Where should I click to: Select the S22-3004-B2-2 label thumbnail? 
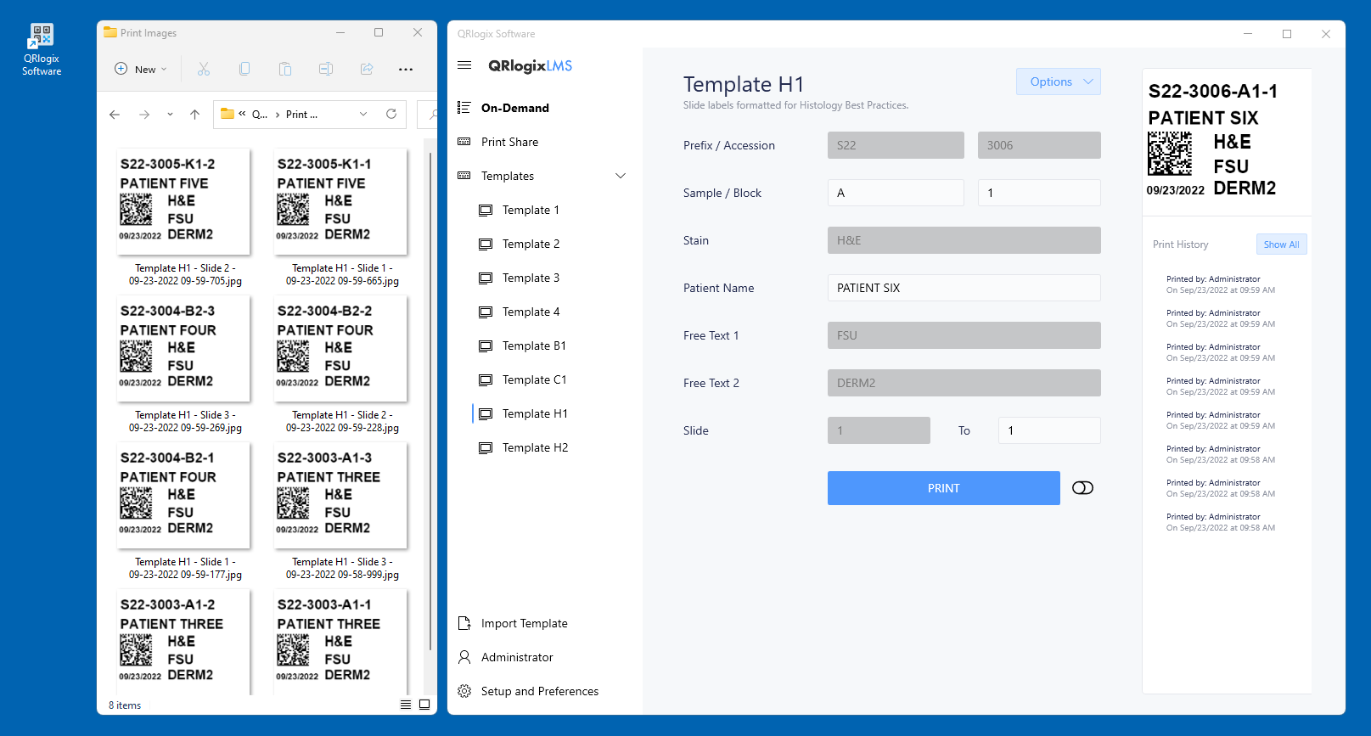pyautogui.click(x=341, y=348)
